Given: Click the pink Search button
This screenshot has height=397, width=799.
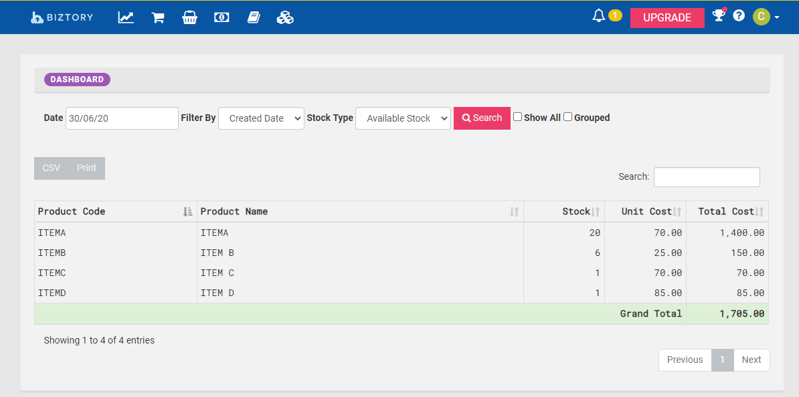Looking at the screenshot, I should pos(482,118).
